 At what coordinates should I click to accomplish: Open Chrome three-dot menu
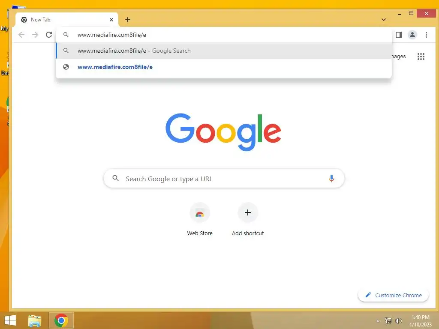click(x=426, y=35)
